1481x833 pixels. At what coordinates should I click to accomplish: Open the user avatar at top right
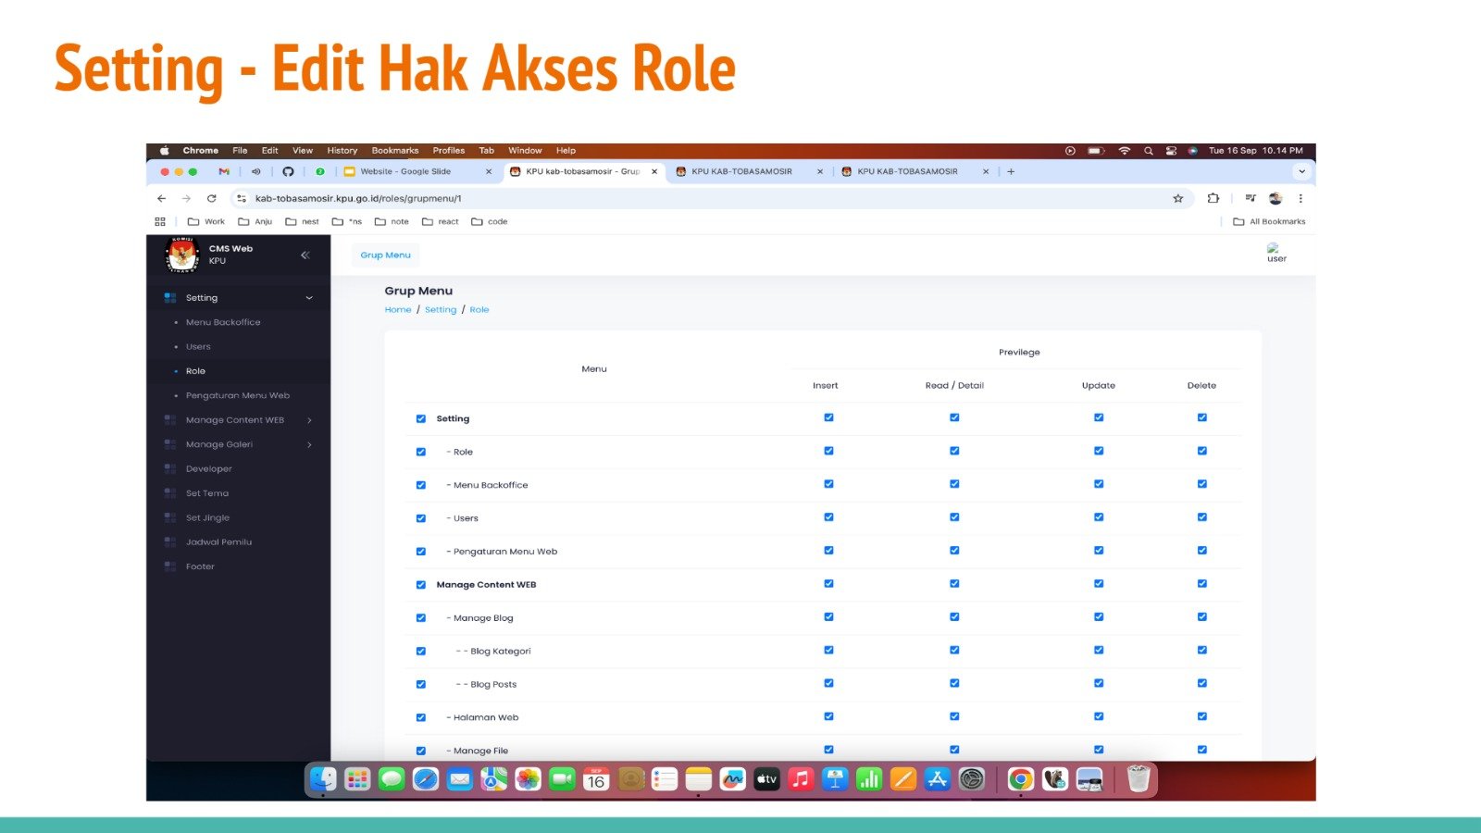click(x=1276, y=252)
